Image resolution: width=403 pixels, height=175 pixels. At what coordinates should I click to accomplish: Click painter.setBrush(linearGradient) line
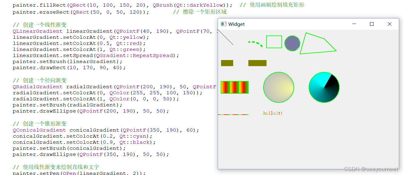[x=67, y=62]
